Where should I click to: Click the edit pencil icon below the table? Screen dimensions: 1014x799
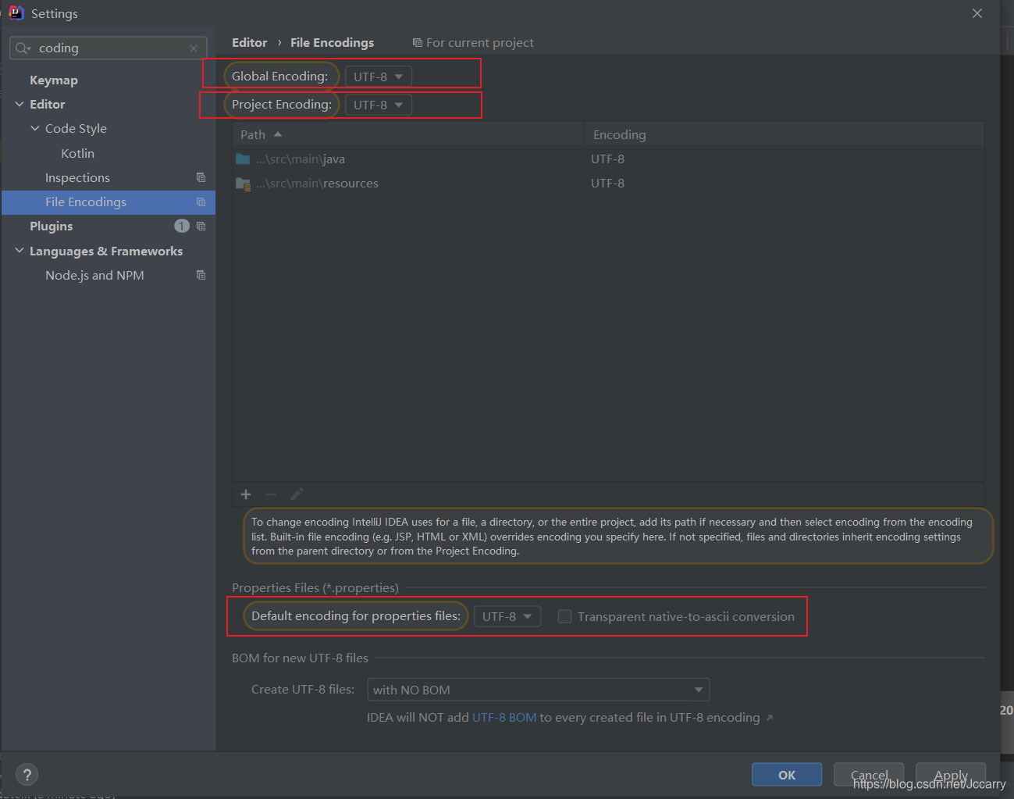[297, 494]
